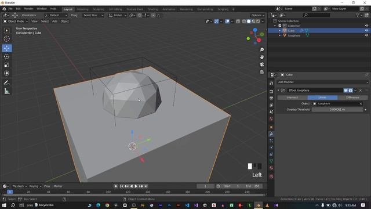Screen dimensions: 371x209
Task: Open the Drag Select Box dropdown
Action: pyautogui.click(x=93, y=15)
